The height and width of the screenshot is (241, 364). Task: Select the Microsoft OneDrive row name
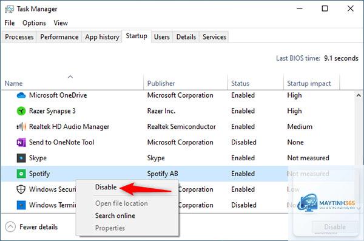click(x=58, y=95)
